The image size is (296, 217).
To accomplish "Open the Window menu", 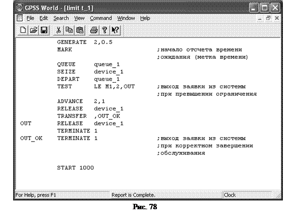I will pyautogui.click(x=126, y=18).
